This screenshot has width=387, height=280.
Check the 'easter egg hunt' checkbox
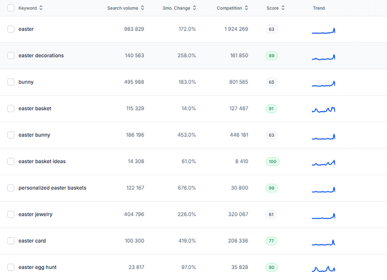pos(11,267)
